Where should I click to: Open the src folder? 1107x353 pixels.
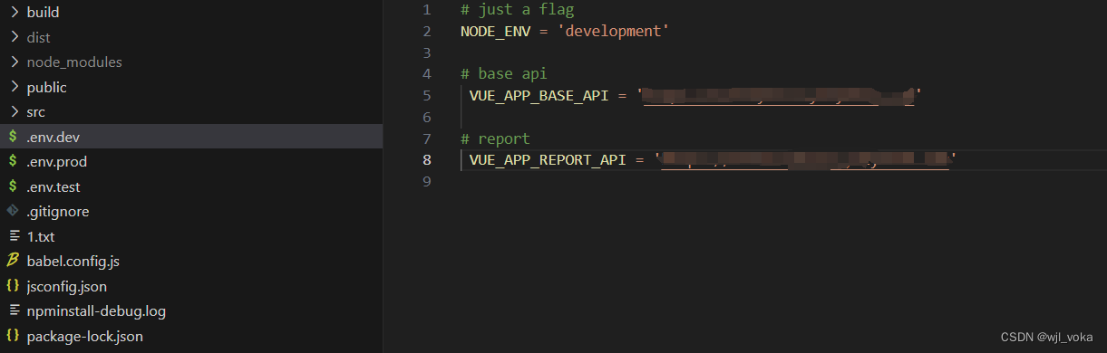36,112
